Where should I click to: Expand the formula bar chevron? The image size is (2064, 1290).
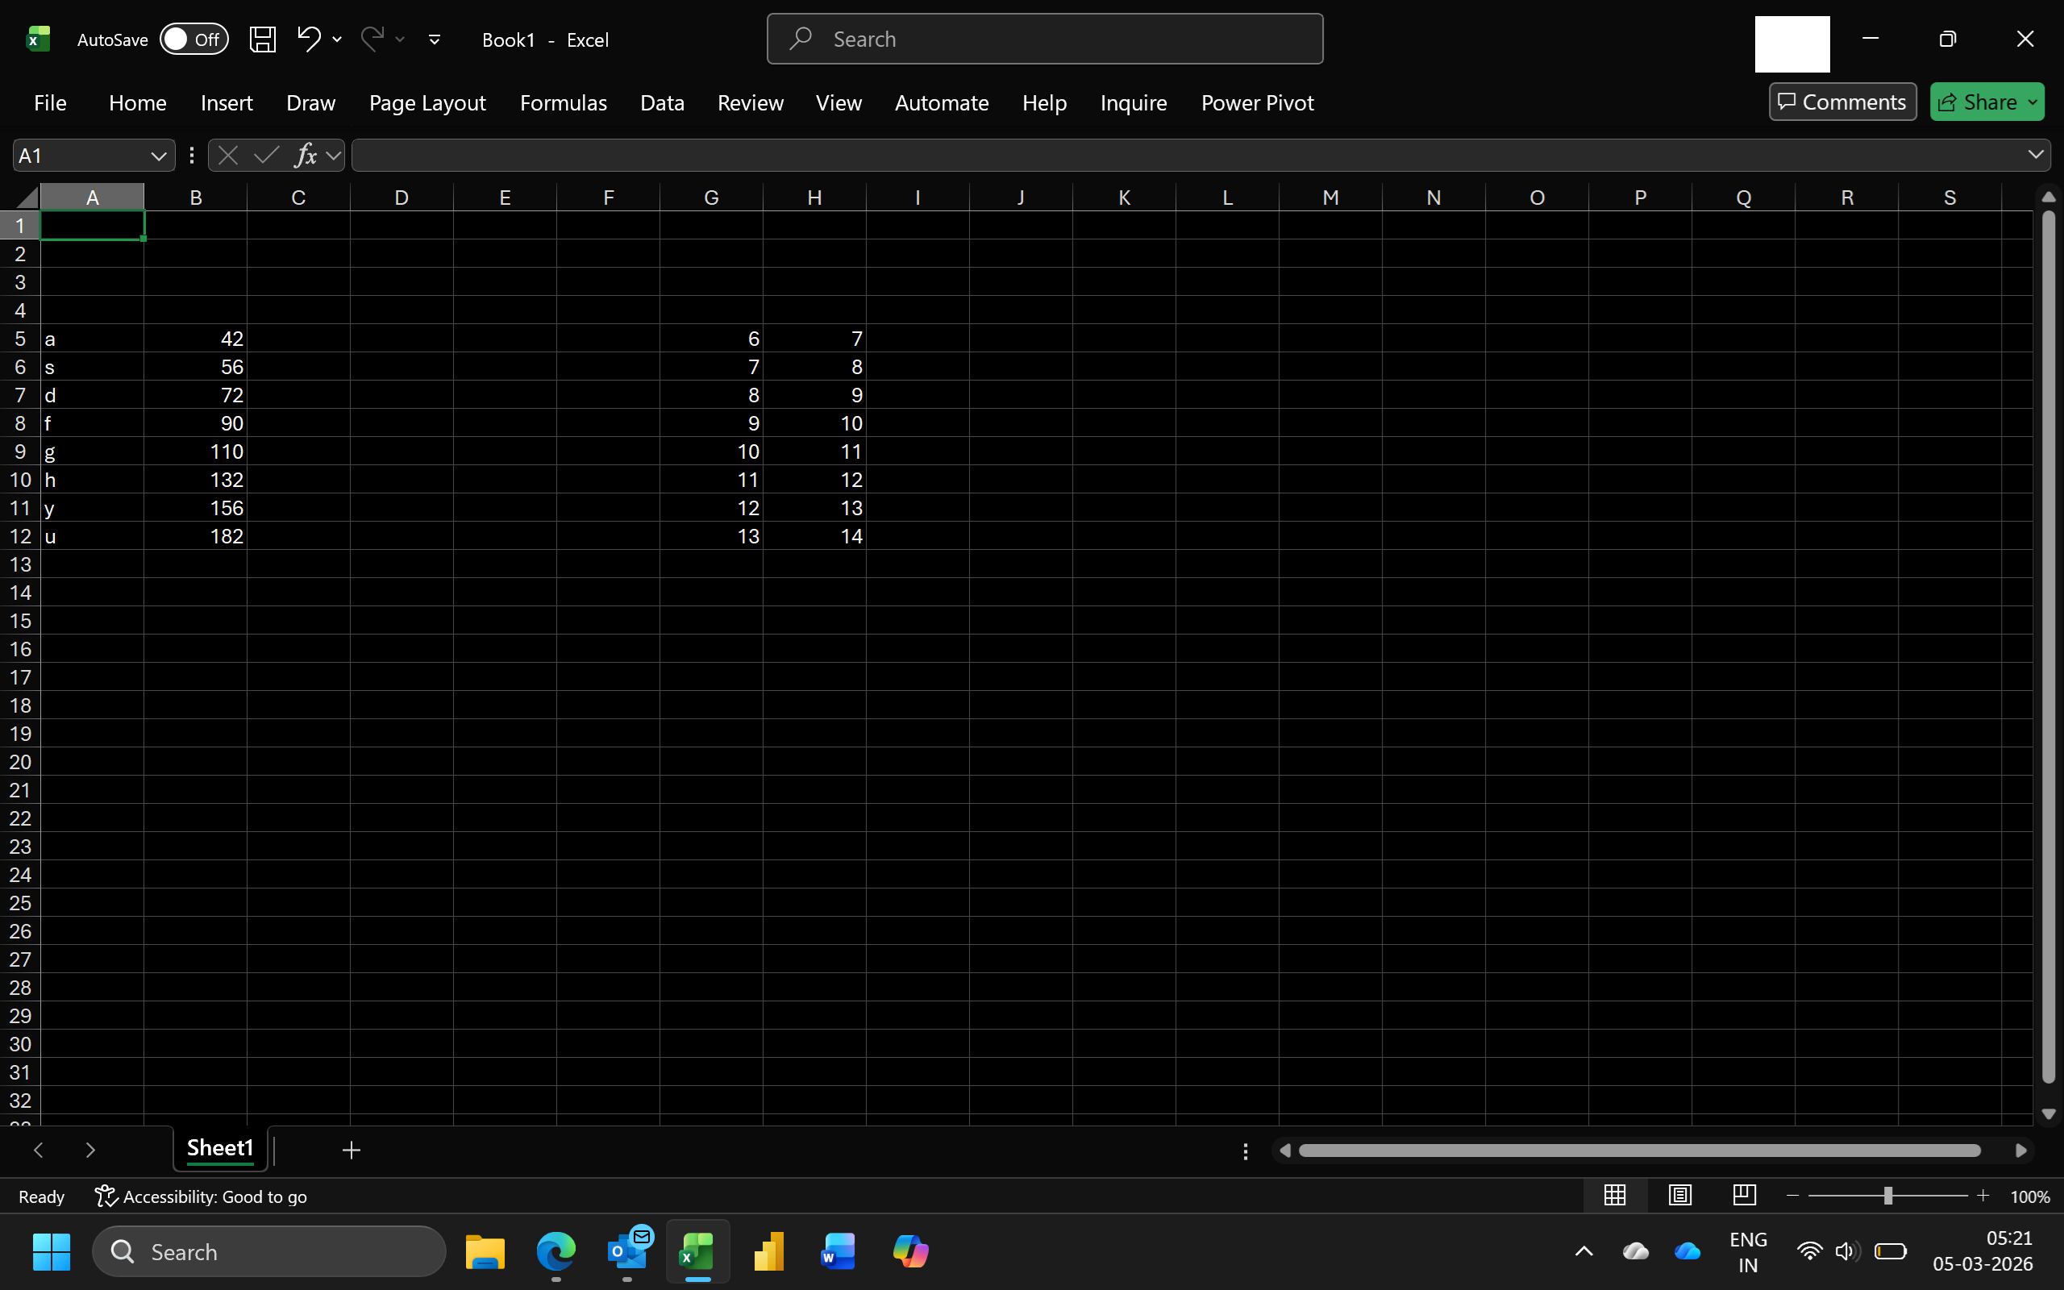[x=2035, y=155]
